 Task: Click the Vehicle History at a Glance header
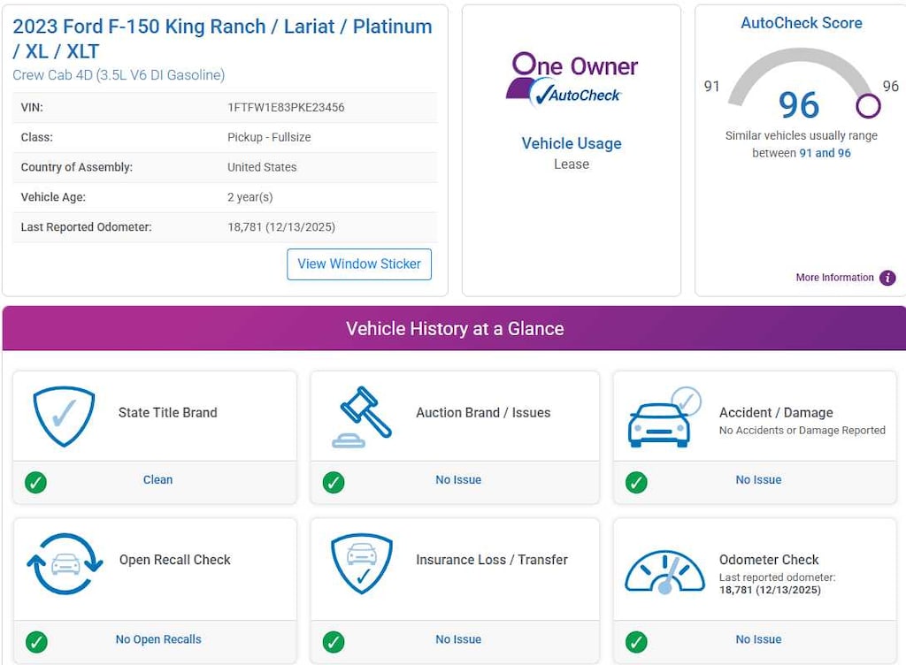click(x=454, y=329)
